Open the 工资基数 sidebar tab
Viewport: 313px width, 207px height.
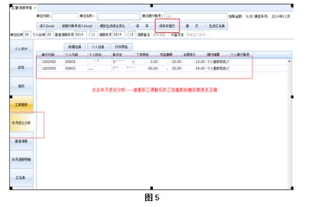21,105
